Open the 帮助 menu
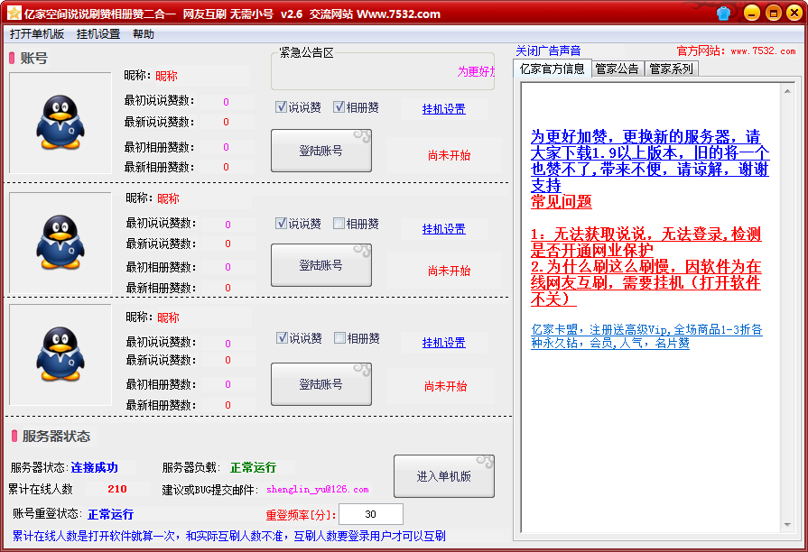Screen dimensions: 808x552 tap(143, 34)
